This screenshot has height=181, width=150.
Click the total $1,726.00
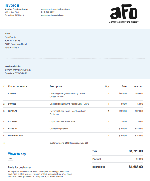point(136,151)
